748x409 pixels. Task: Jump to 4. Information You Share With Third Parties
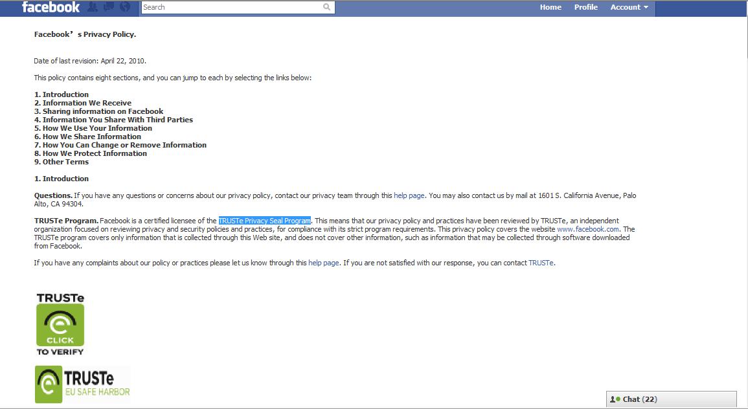point(113,120)
